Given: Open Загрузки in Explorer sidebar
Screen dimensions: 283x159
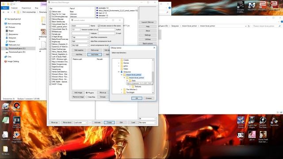Looking at the screenshot, I should (x=12, y=38).
